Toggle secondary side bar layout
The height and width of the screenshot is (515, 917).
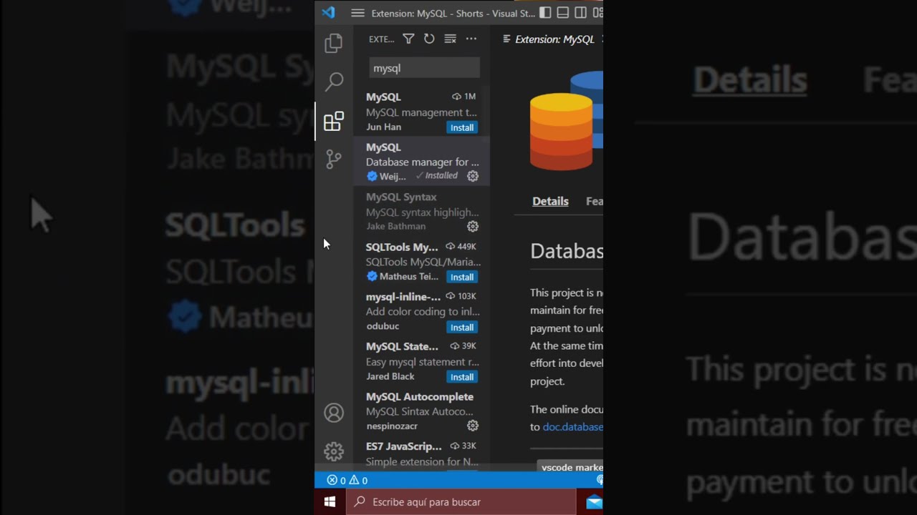click(x=581, y=13)
